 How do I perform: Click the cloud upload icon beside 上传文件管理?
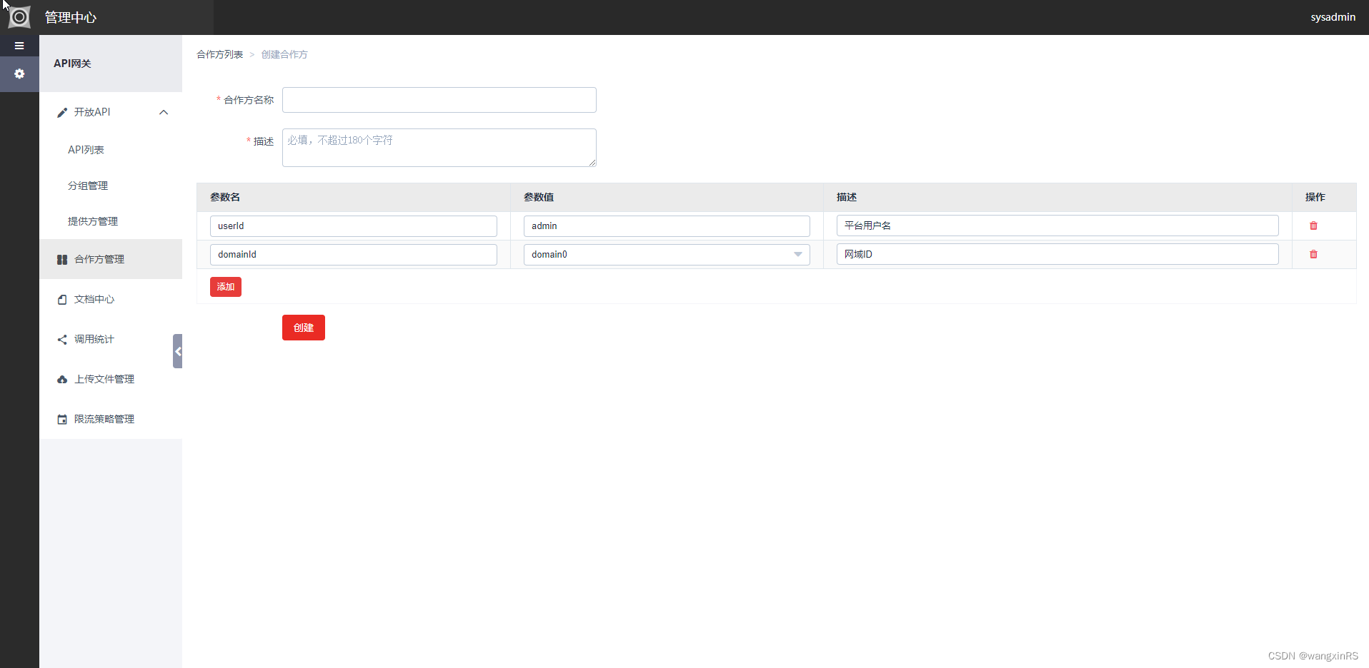62,380
